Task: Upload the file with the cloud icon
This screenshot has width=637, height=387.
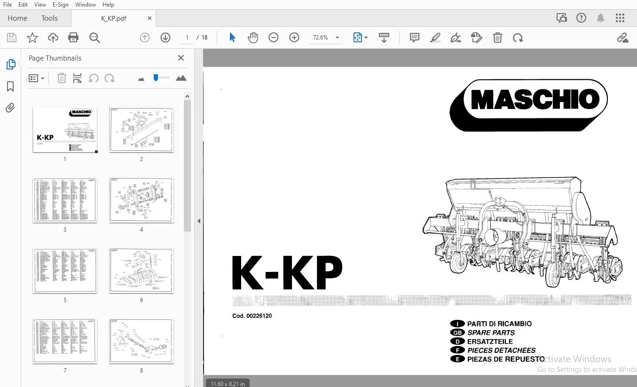Action: [x=53, y=38]
